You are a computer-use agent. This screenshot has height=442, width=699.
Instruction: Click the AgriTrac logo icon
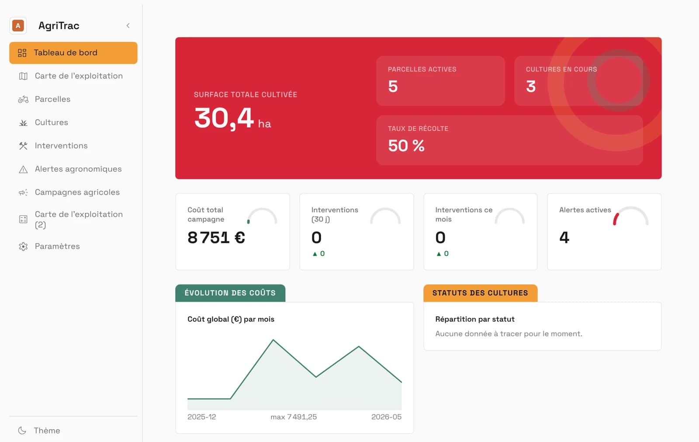point(18,26)
